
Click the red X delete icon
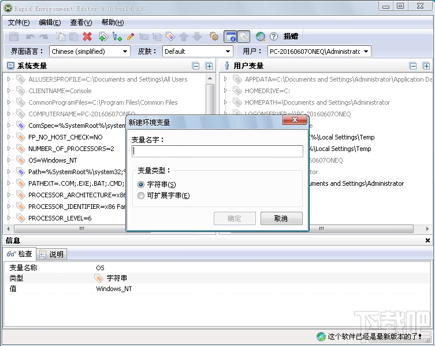click(87, 36)
